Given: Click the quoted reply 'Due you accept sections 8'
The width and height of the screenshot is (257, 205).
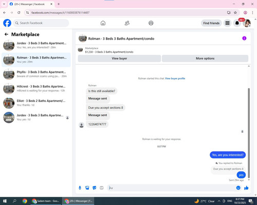Looking at the screenshot, I should [228, 169].
